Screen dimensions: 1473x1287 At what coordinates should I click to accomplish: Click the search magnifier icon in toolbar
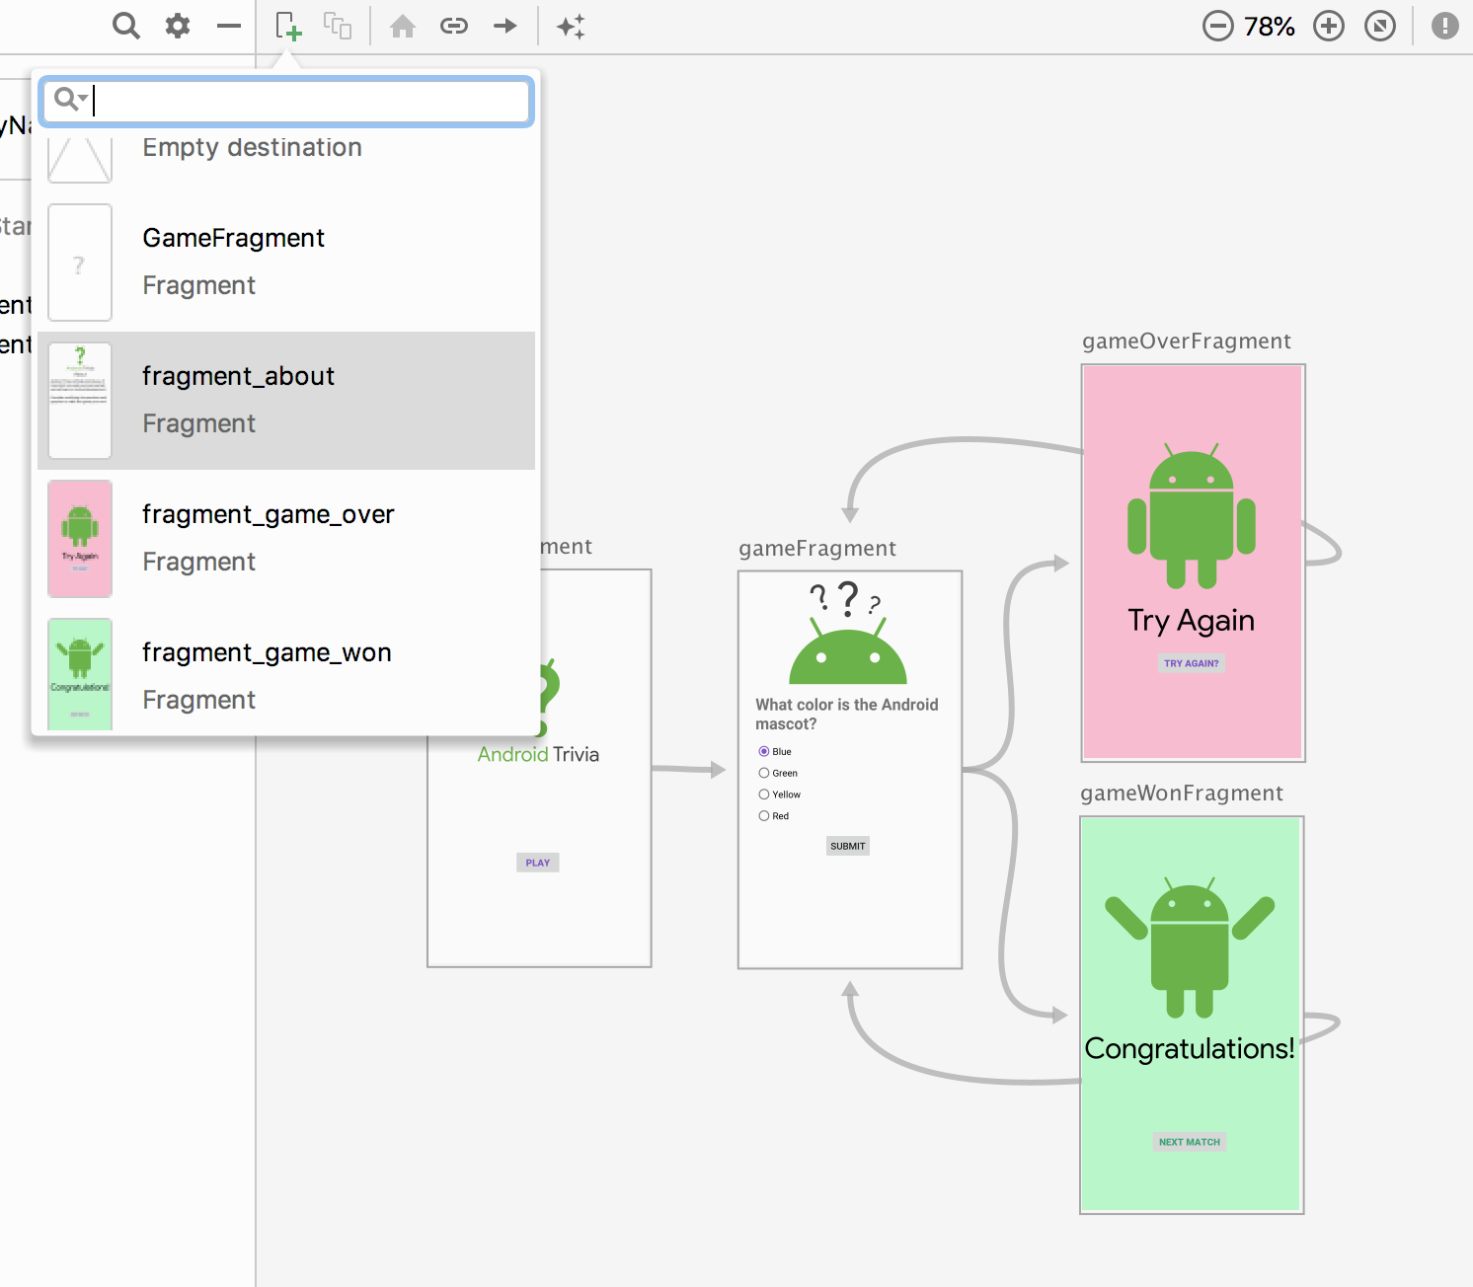[x=125, y=26]
